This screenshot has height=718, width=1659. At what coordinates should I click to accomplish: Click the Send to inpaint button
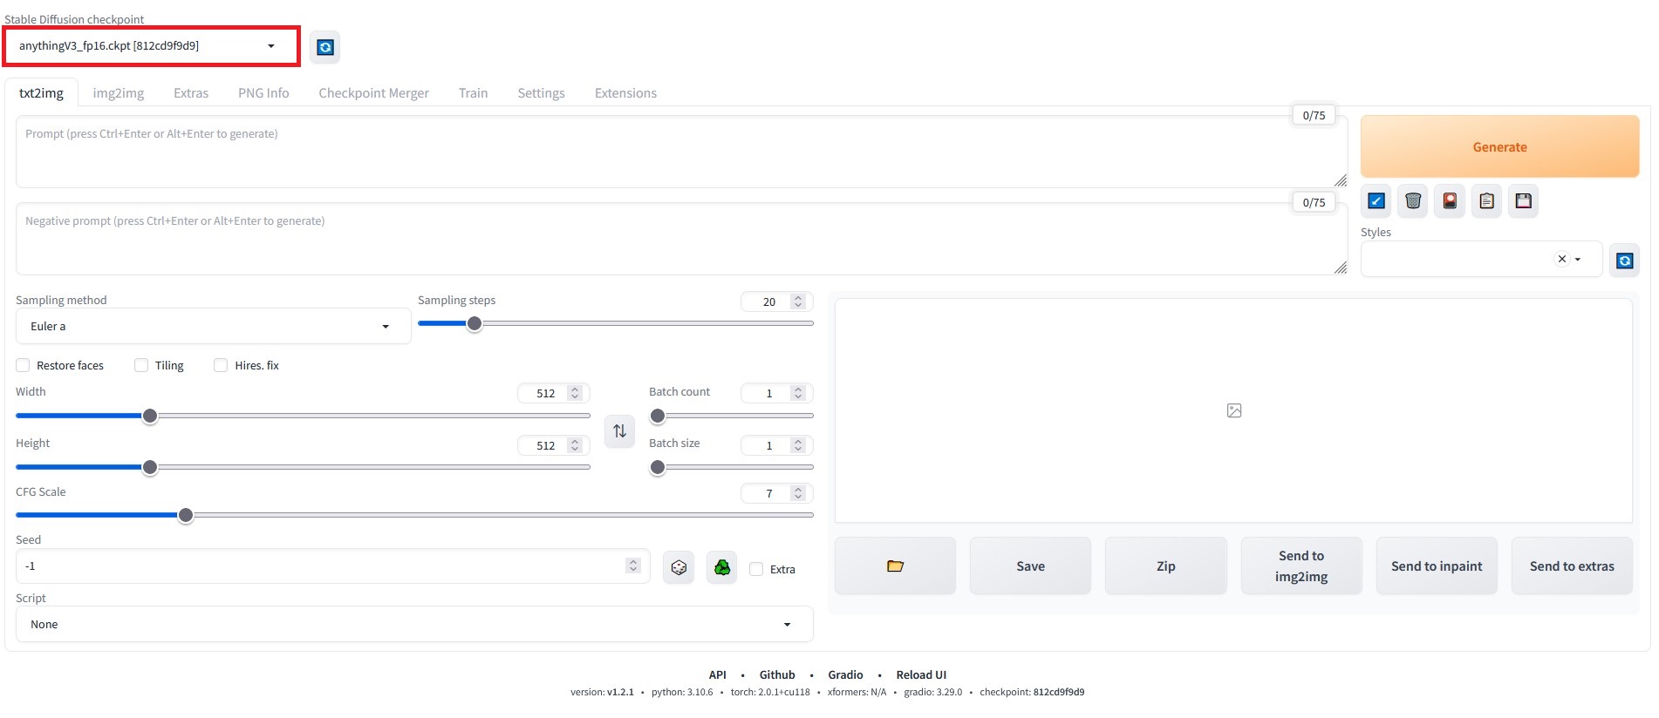coord(1437,566)
